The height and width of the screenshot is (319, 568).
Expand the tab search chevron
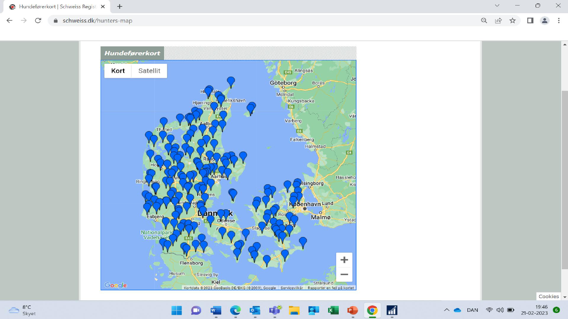click(x=497, y=6)
